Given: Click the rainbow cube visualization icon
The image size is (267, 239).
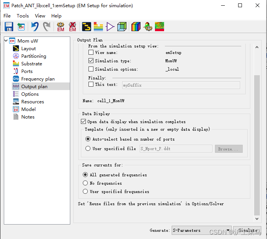Looking at the screenshot, I should (136, 27).
